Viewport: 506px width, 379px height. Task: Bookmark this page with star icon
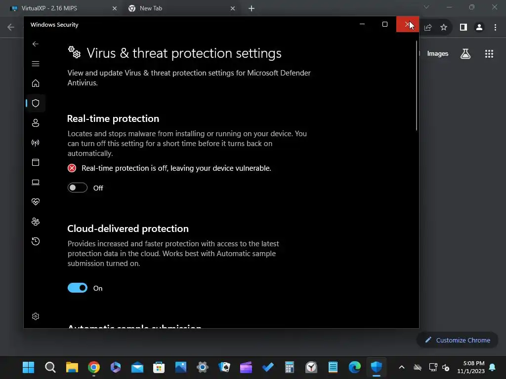pos(444,28)
